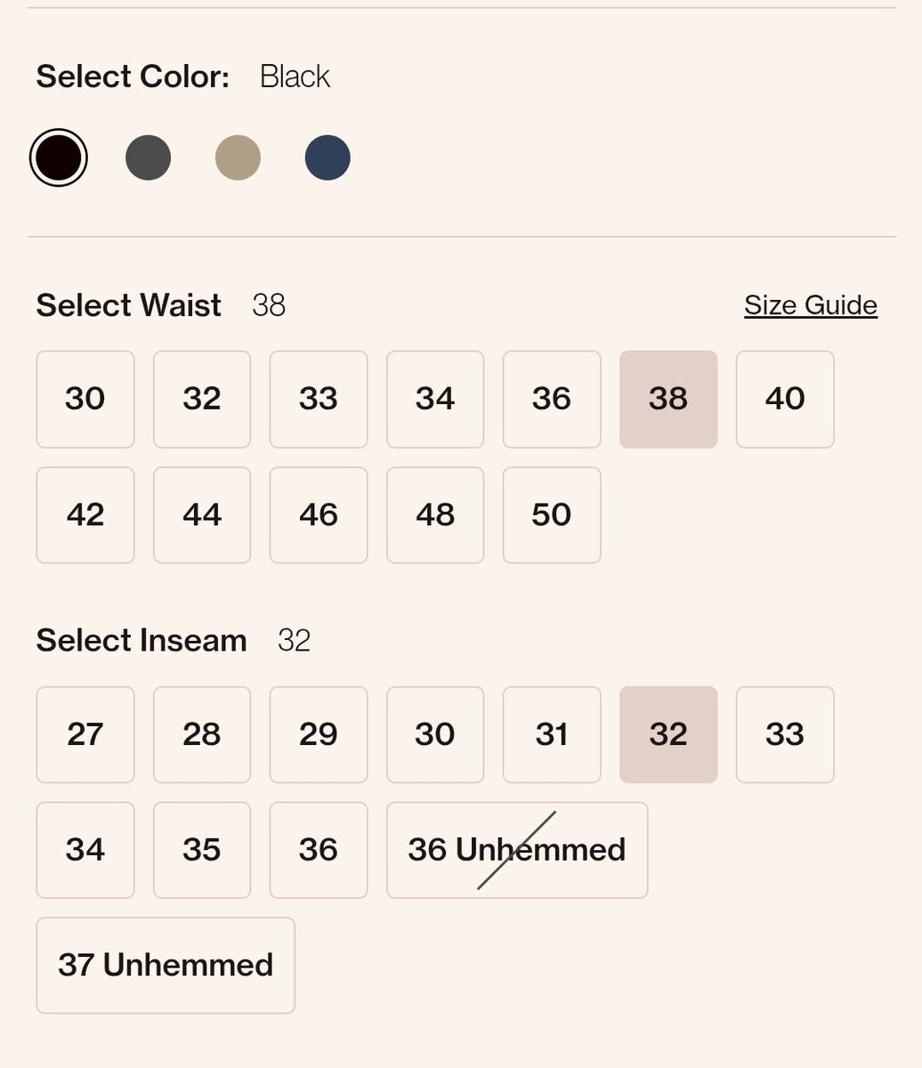Select waist size 30
The image size is (922, 1068).
tap(85, 399)
